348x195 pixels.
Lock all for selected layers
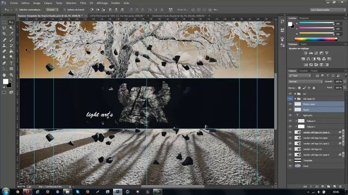pos(314,88)
